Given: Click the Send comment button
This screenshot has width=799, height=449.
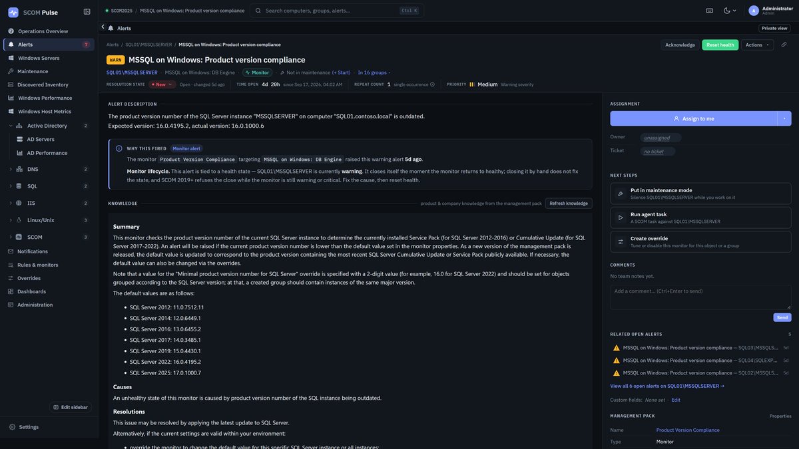Looking at the screenshot, I should [782, 318].
